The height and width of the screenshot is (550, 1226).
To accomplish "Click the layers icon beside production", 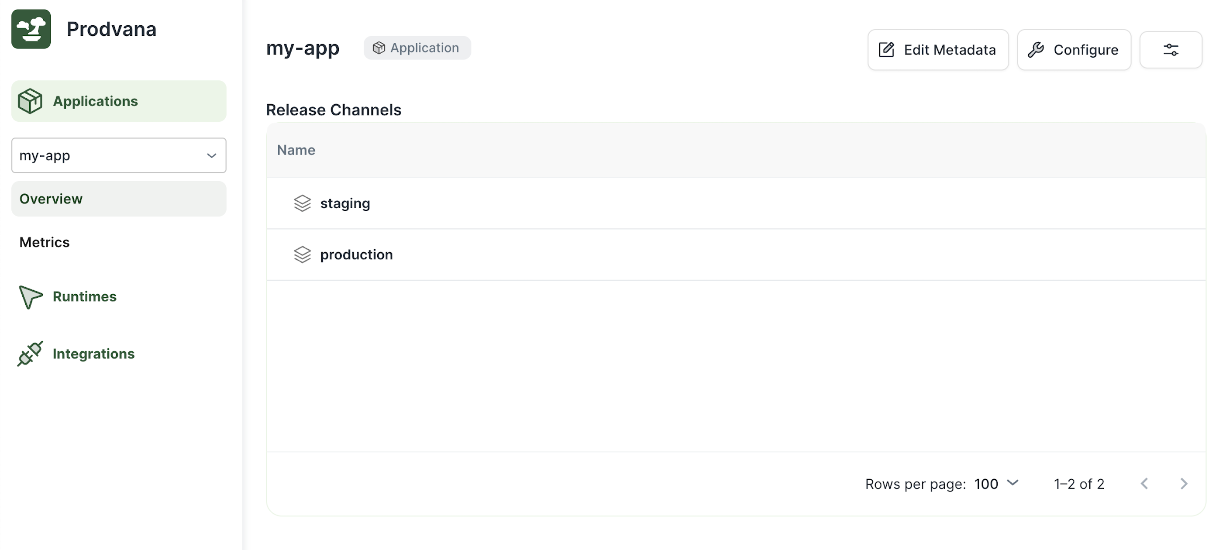I will [x=302, y=254].
